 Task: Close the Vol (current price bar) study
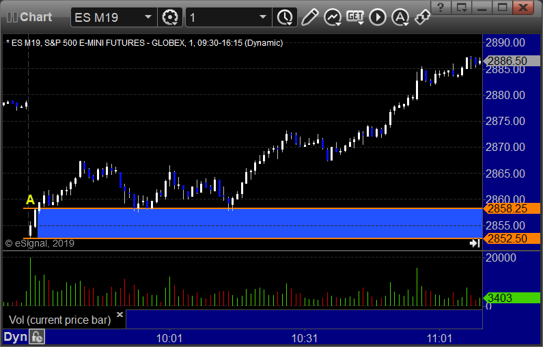click(x=120, y=314)
